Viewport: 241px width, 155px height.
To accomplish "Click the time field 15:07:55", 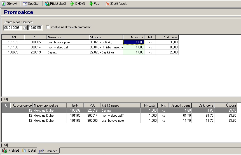I will (x=35, y=28).
